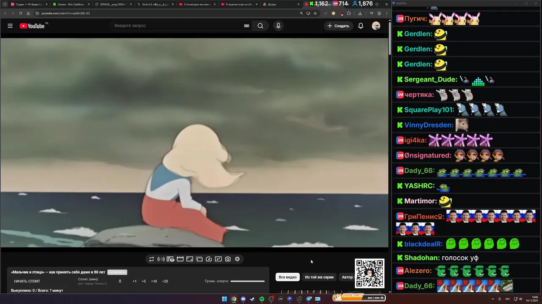Select the 'Из той же серии' chip
This screenshot has height=304, width=542.
[319, 277]
